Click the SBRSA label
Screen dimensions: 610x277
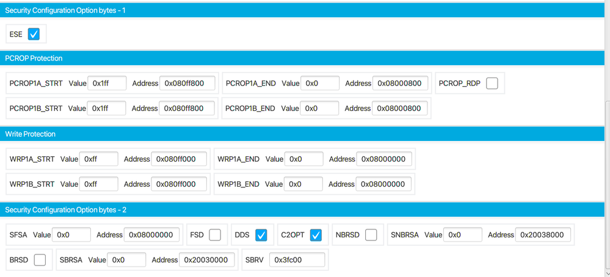(x=71, y=260)
